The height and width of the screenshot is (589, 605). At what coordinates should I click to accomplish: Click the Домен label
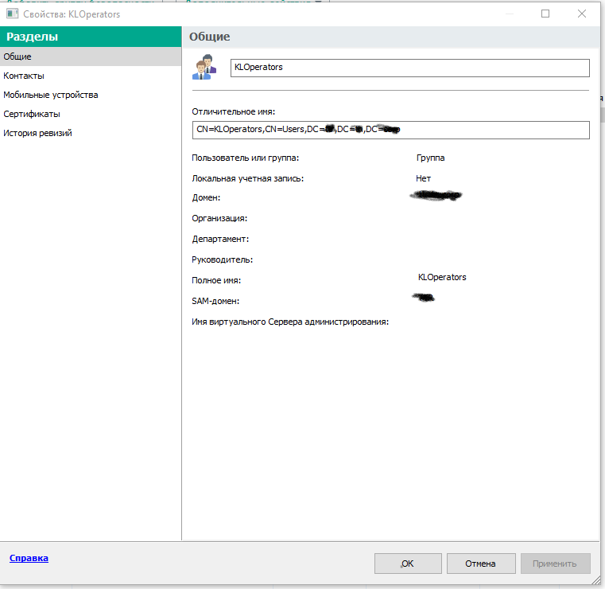[206, 197]
